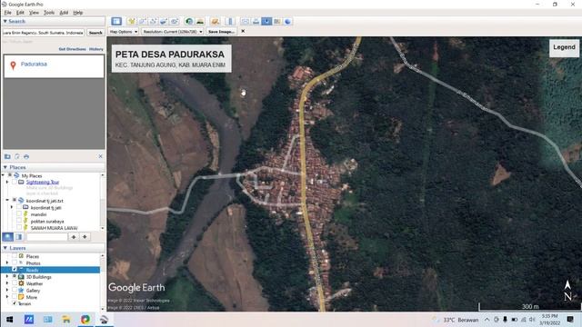Toggle the 3D Buildings layer checkbox
582x327 pixels.
click(15, 276)
